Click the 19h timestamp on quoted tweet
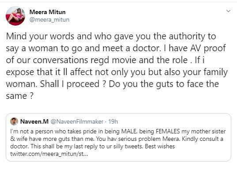The width and height of the screenshot is (237, 170). coord(113,121)
